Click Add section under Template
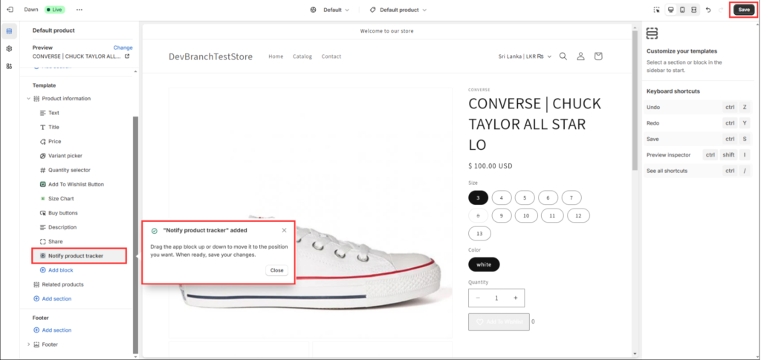This screenshot has height=360, width=761. (x=53, y=298)
